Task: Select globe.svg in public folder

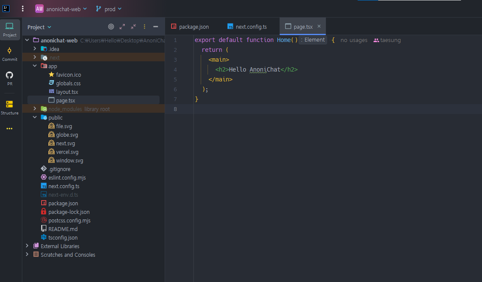Action: (x=63, y=135)
